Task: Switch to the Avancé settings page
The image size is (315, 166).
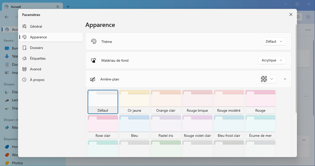Action: [x=36, y=69]
